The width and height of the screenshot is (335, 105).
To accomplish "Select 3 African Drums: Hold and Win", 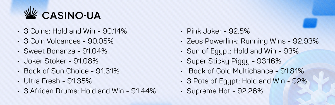I will click(90, 91).
